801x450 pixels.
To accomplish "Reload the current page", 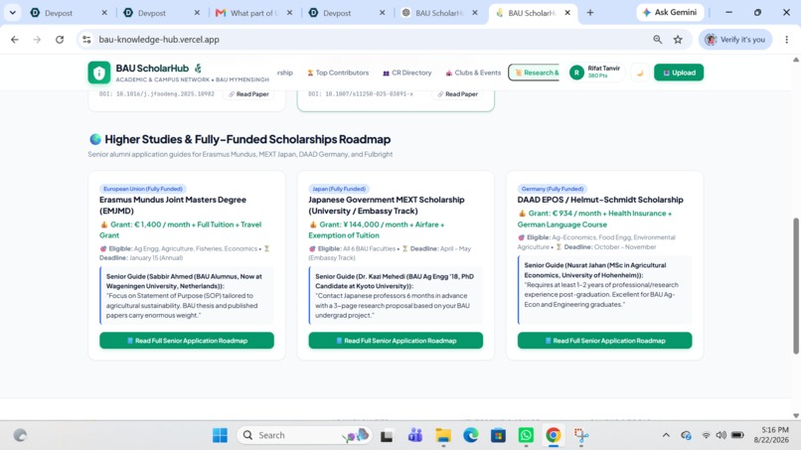I will 60,40.
